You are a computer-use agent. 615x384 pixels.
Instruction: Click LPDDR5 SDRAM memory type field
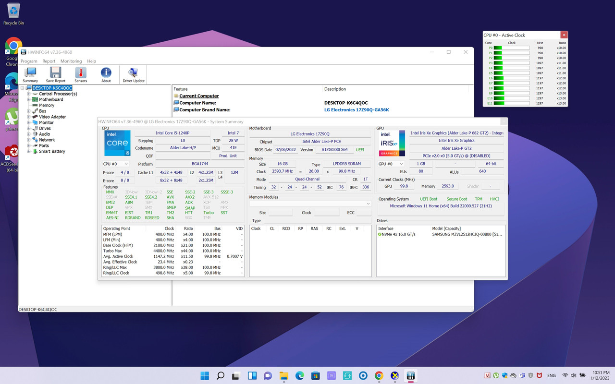point(346,164)
